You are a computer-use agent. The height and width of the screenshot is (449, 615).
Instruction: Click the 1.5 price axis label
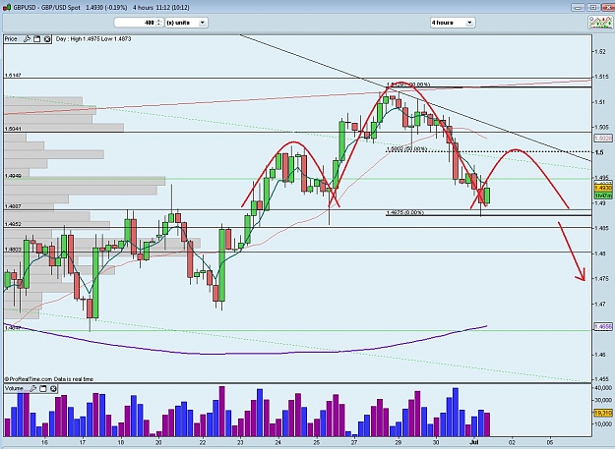(x=599, y=152)
